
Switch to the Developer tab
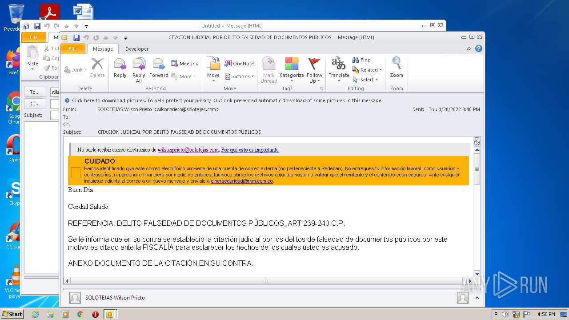tap(137, 49)
